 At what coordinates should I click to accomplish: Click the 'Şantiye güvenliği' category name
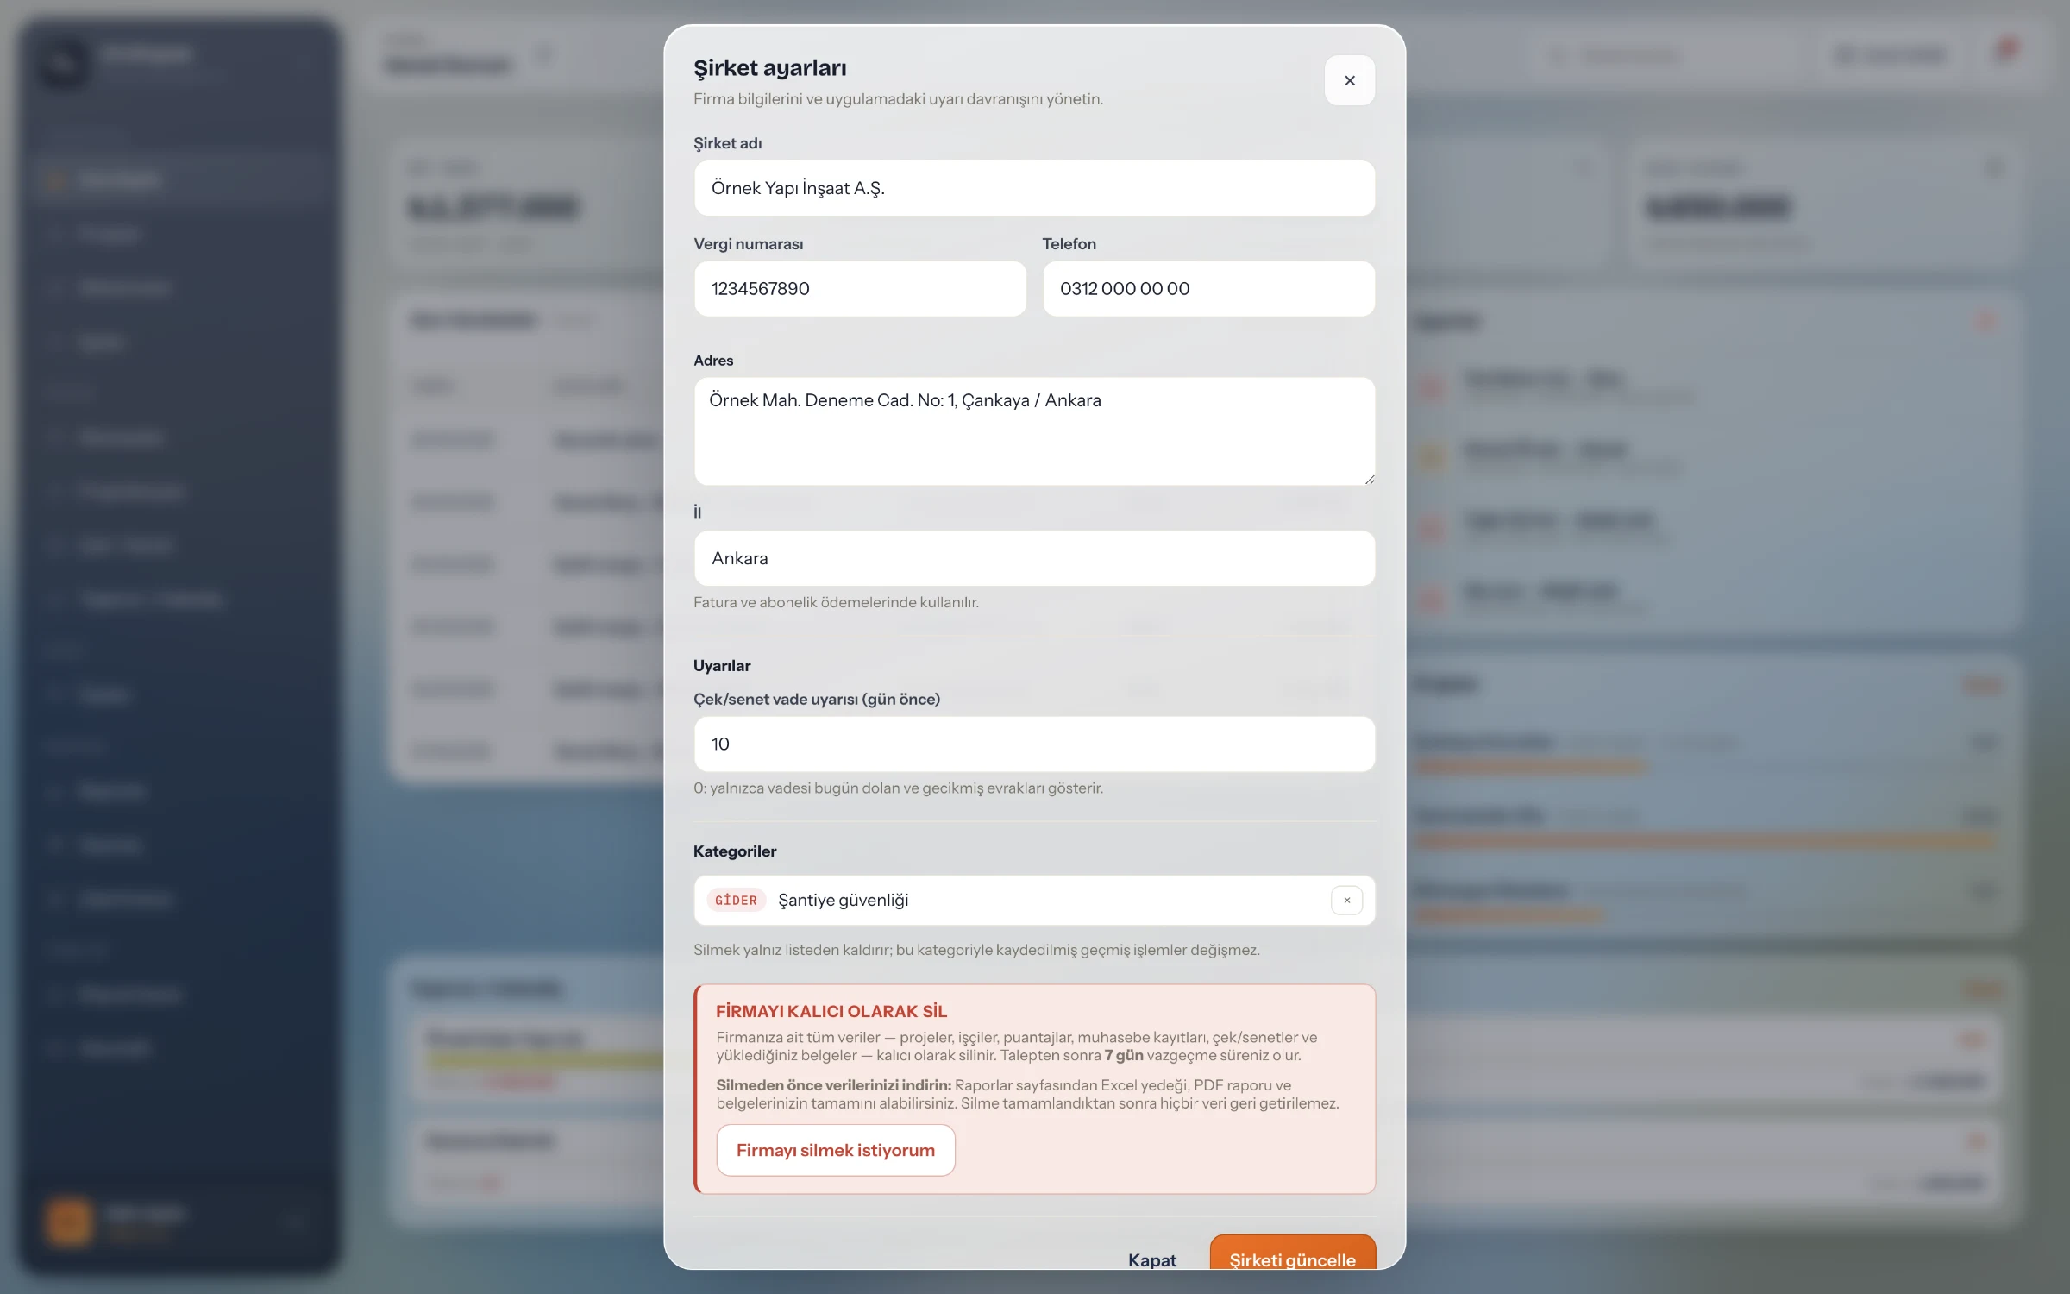(843, 900)
